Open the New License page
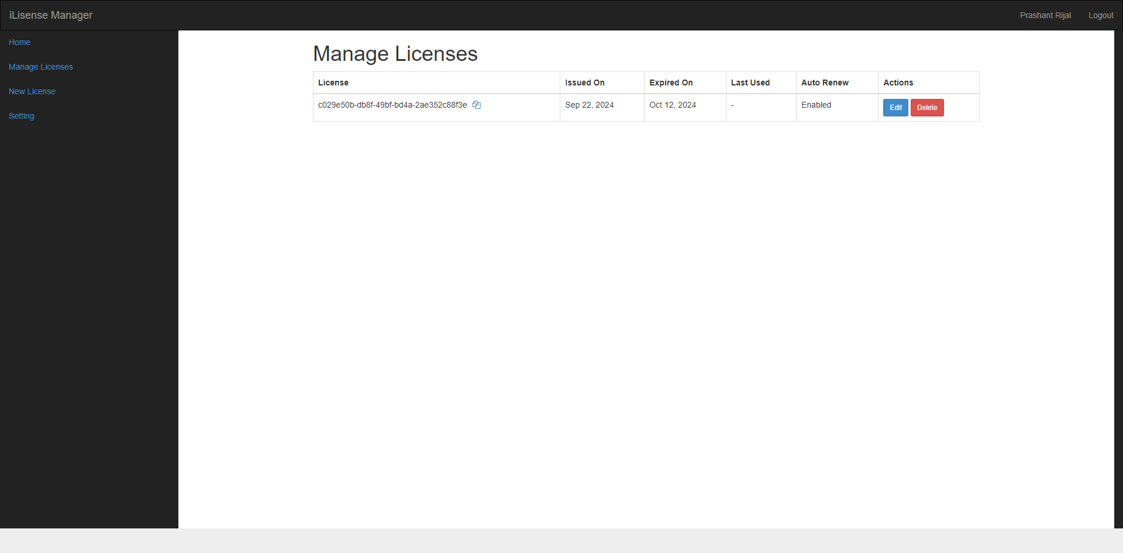 coord(32,91)
